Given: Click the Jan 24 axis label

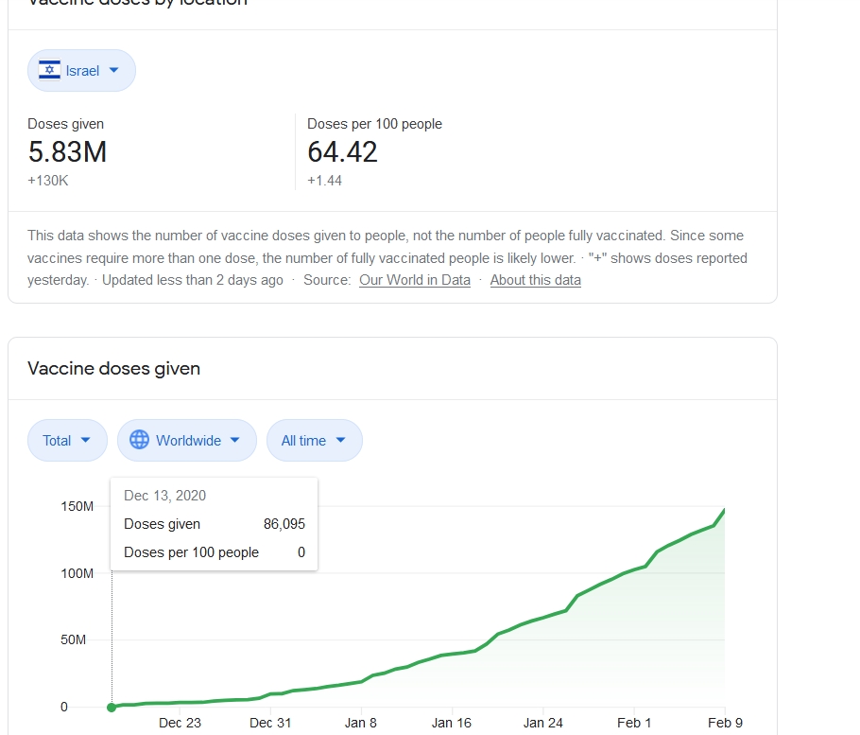Looking at the screenshot, I should [543, 723].
